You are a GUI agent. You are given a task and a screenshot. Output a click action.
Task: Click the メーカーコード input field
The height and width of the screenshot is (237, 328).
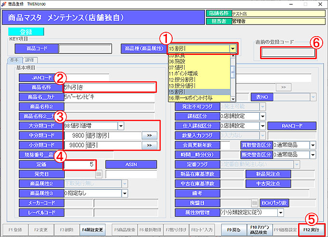click(79, 203)
